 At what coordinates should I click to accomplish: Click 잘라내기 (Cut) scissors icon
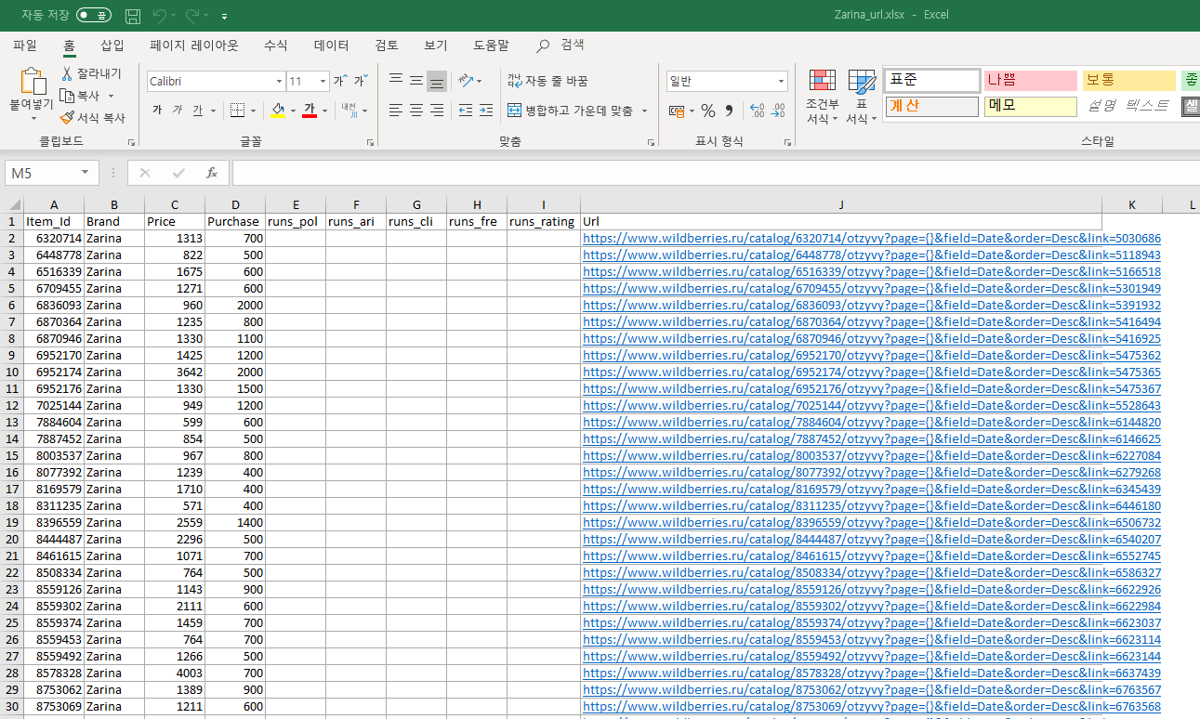[x=67, y=73]
